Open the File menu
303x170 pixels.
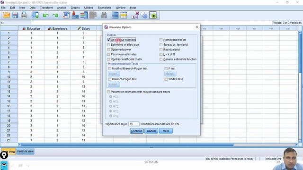tap(3, 8)
